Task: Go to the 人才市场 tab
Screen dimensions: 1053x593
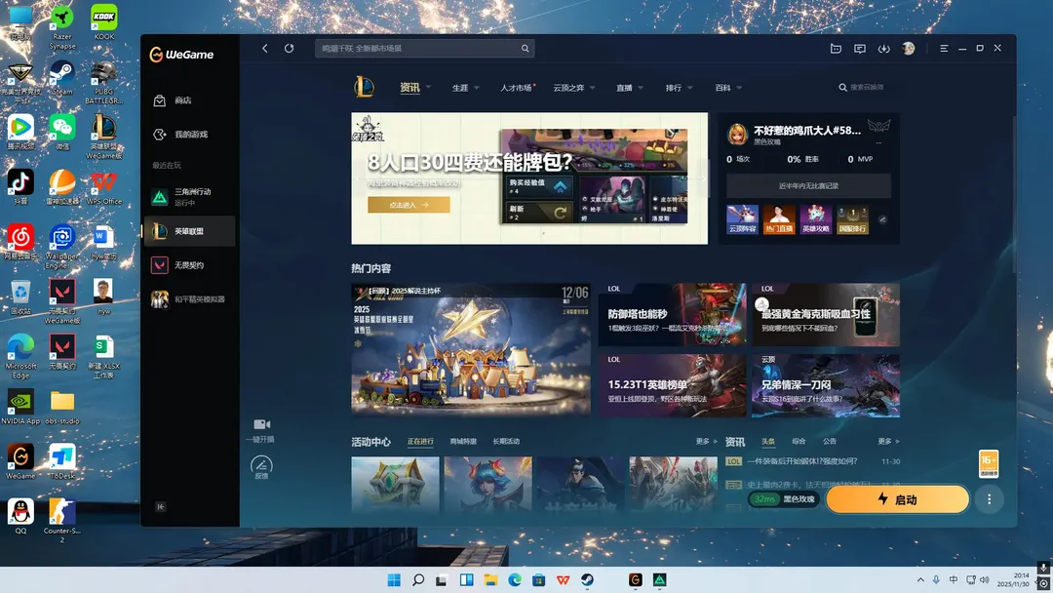Action: (x=516, y=88)
